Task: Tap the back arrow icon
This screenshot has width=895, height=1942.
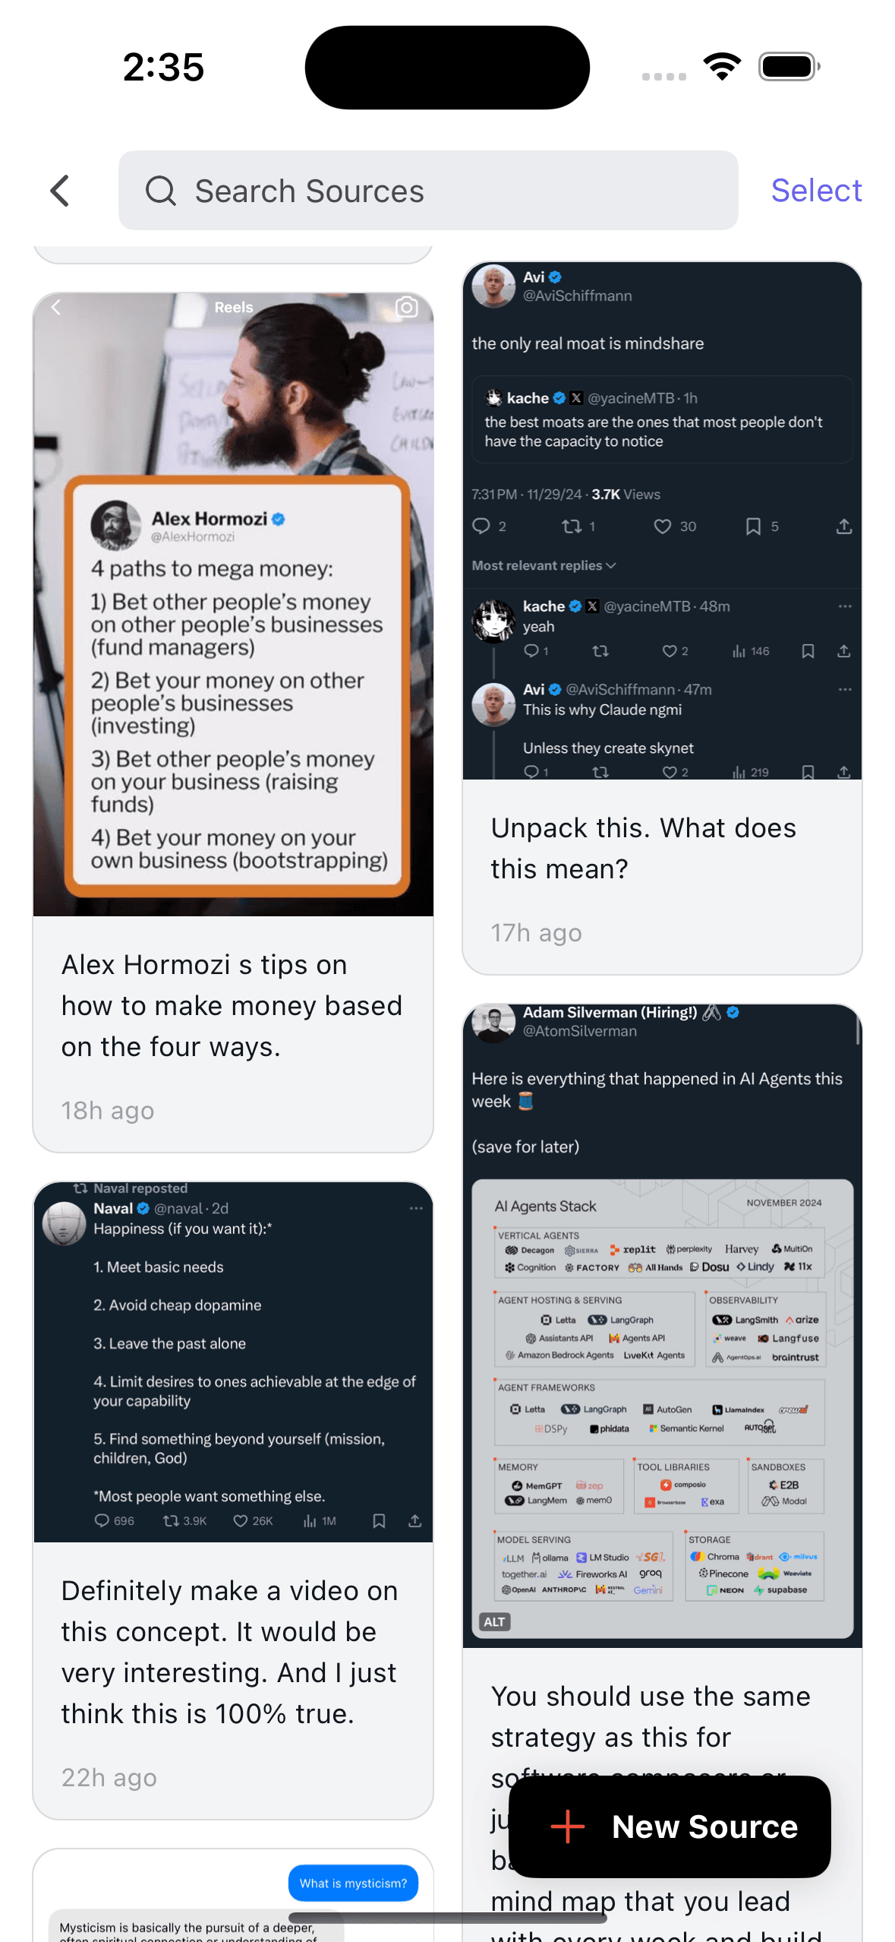Action: click(x=60, y=191)
